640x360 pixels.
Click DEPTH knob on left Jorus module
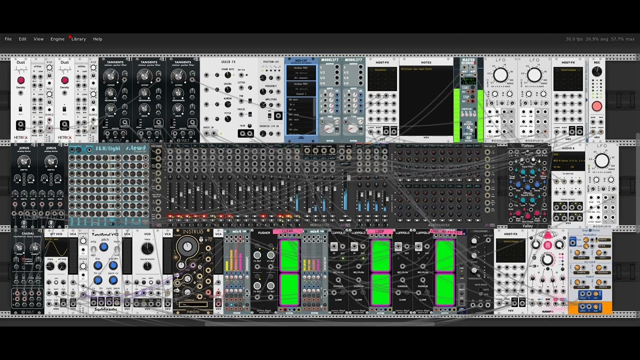[23, 161]
